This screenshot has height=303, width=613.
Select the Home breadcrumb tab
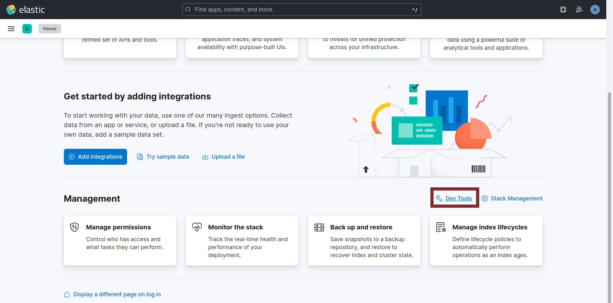click(x=49, y=28)
